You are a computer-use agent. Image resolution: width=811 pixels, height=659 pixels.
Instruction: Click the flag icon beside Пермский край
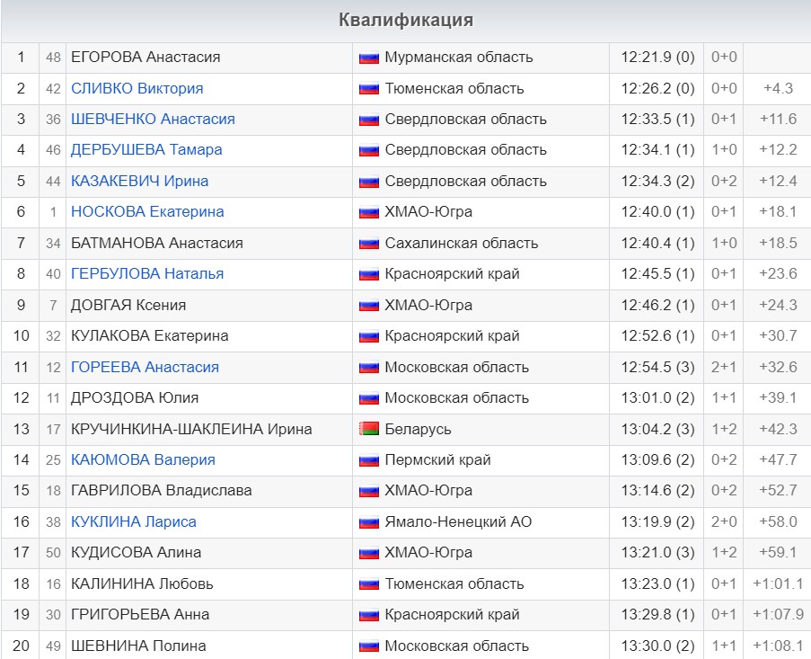pyautogui.click(x=368, y=460)
